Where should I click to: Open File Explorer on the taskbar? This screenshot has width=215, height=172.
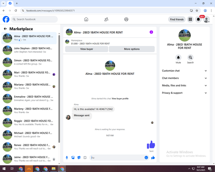coord(53,169)
